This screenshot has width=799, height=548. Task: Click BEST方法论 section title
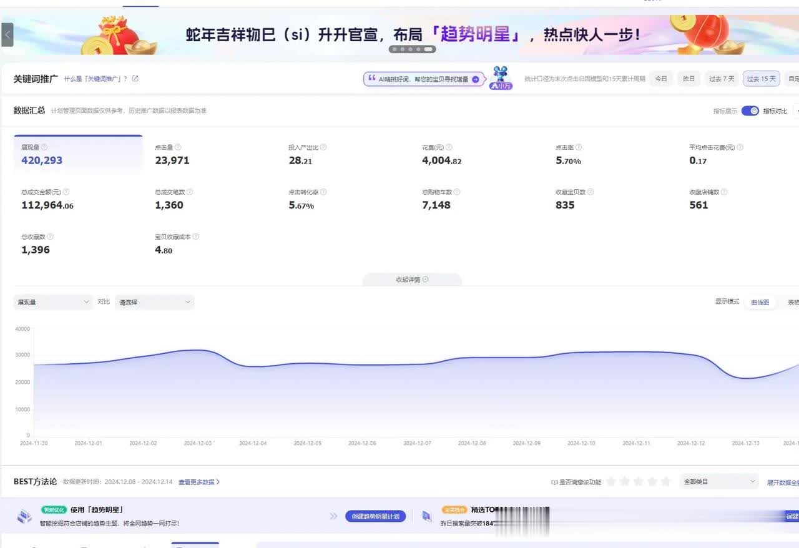[x=36, y=482]
